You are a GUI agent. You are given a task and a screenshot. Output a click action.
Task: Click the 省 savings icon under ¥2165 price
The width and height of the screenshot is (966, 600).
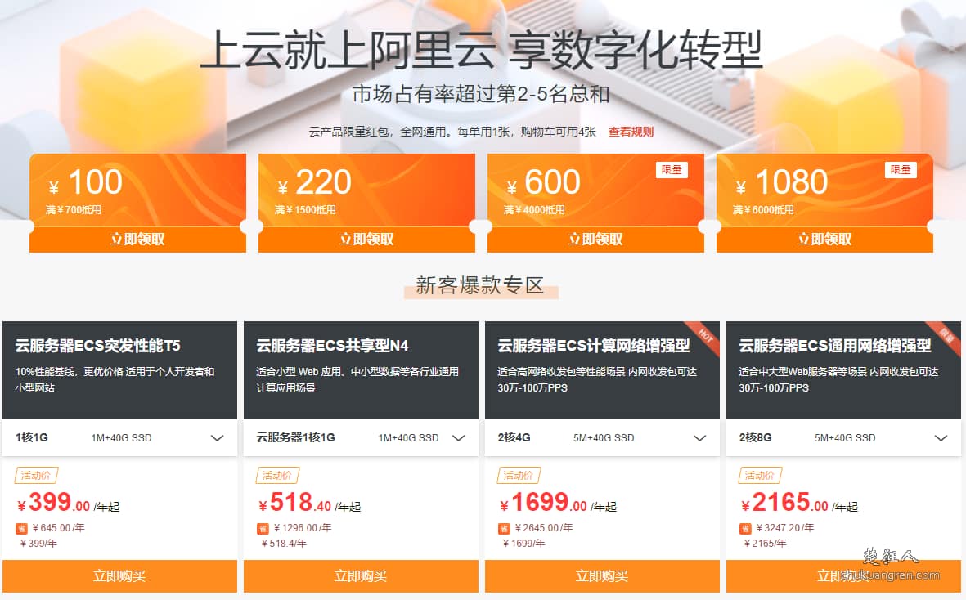pos(745,529)
